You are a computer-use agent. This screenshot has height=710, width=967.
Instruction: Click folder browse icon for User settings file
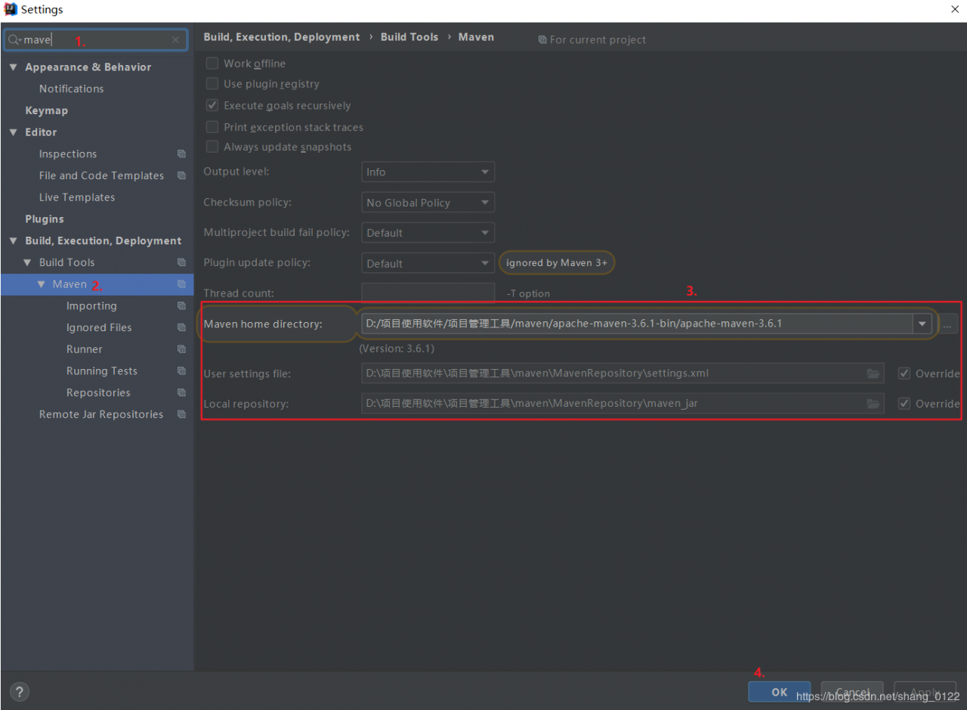(x=873, y=374)
